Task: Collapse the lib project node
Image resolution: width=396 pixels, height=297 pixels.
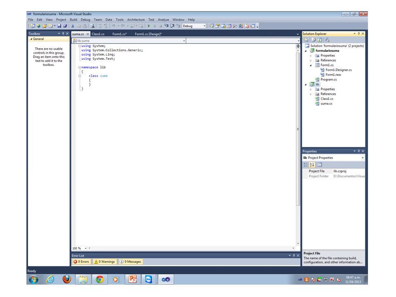Action: [x=306, y=84]
